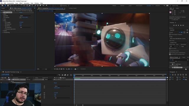
Task: Enable Cache Before Playback checkbox
Action: (x=170, y=34)
